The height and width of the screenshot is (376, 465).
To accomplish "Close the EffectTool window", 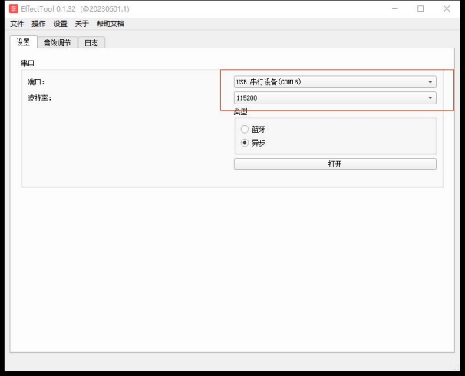I will pos(447,8).
